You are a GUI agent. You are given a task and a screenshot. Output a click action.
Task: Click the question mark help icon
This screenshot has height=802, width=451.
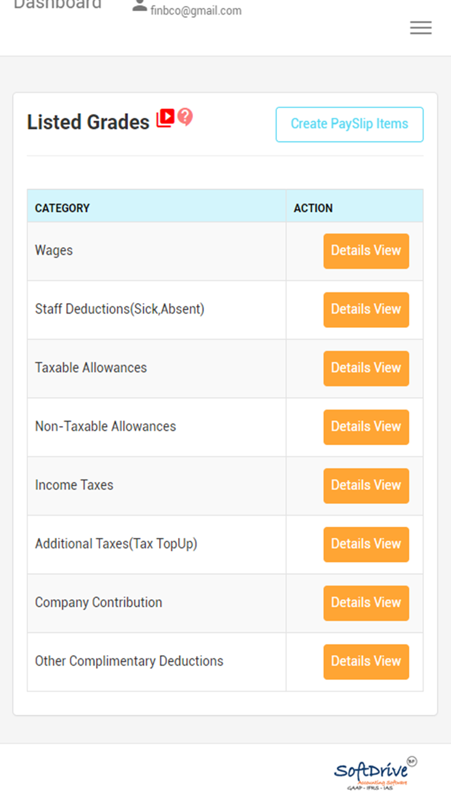point(185,117)
